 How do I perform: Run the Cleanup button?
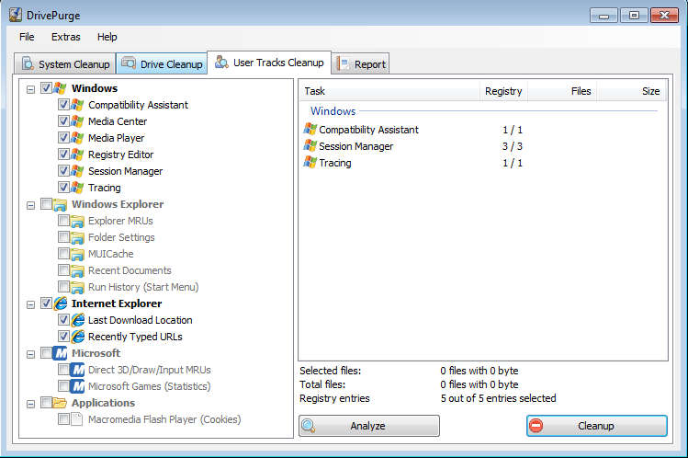click(597, 426)
